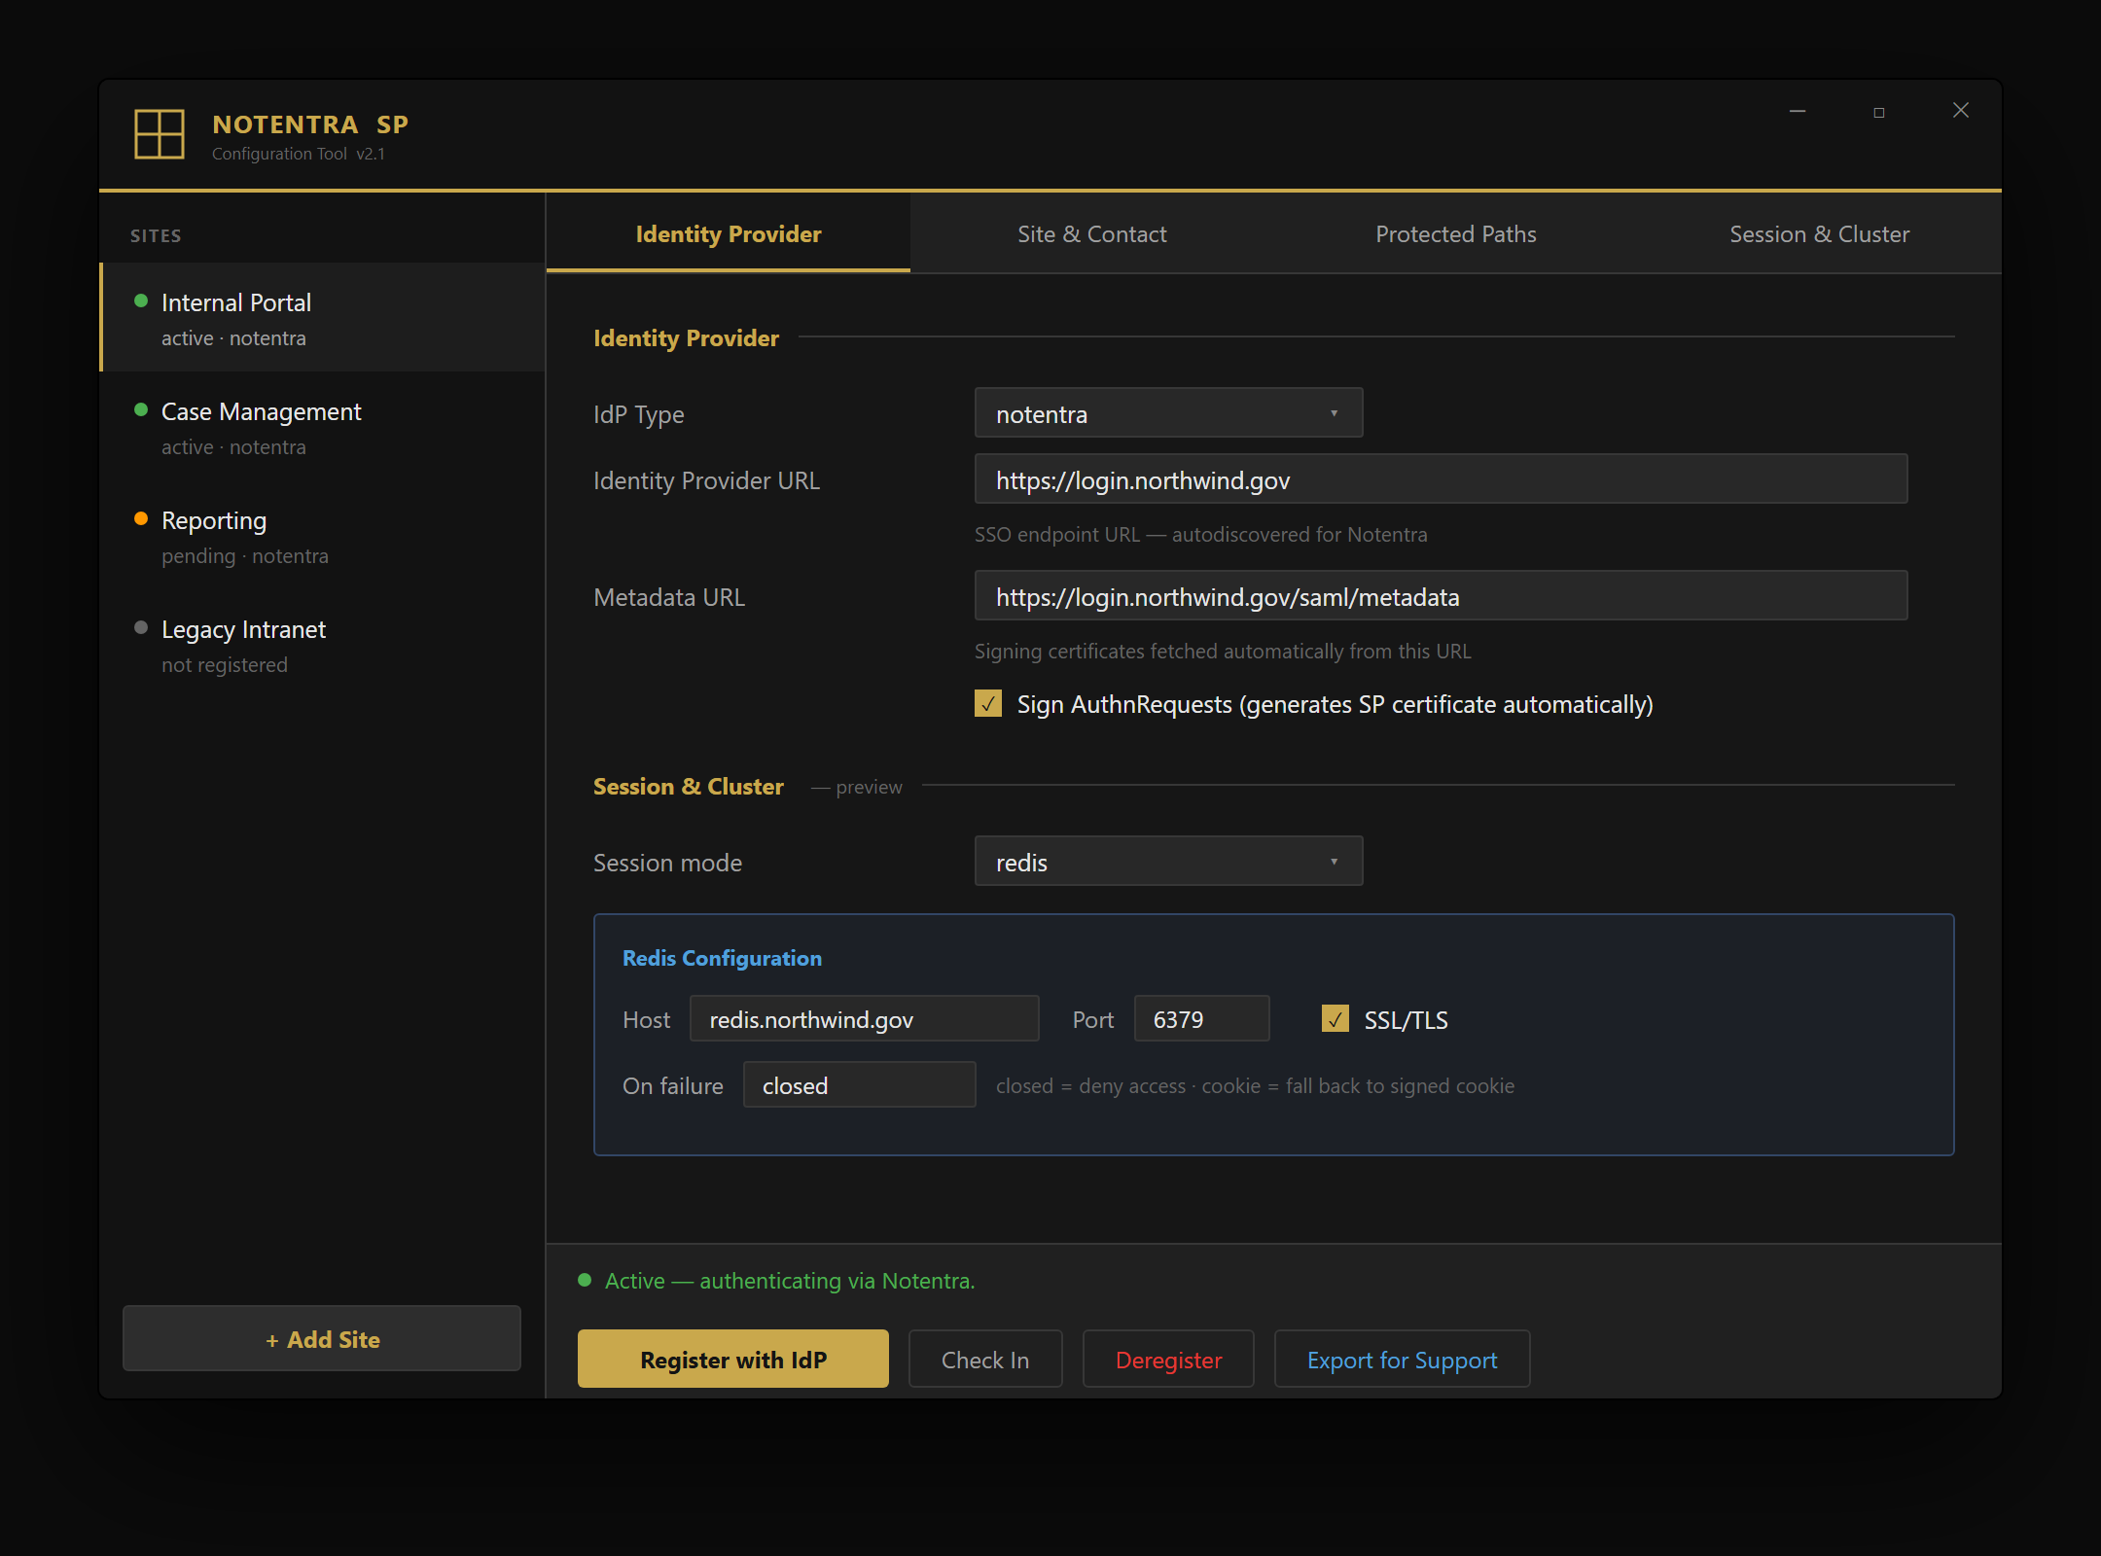Select the Case Management site

click(322, 426)
